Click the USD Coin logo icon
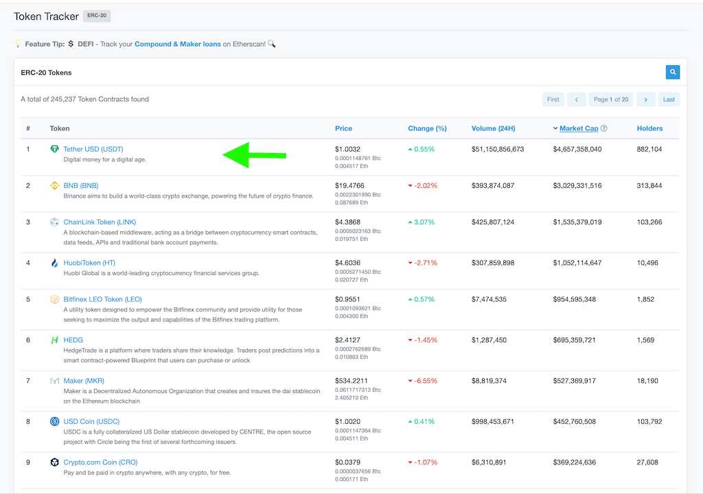This screenshot has width=703, height=494. click(56, 421)
